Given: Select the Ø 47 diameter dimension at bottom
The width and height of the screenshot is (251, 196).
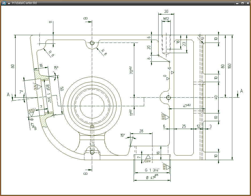Looking at the screenshot, I should pos(151,177).
